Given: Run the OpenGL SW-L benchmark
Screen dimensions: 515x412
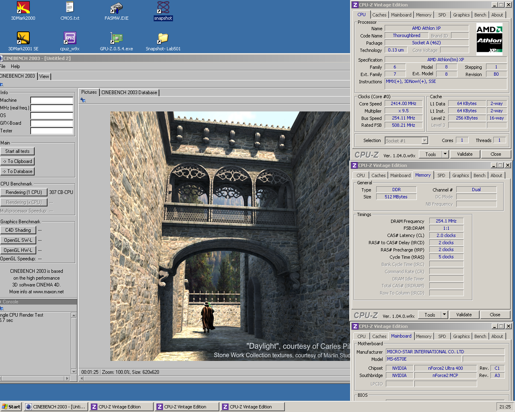Looking at the screenshot, I should pos(18,240).
